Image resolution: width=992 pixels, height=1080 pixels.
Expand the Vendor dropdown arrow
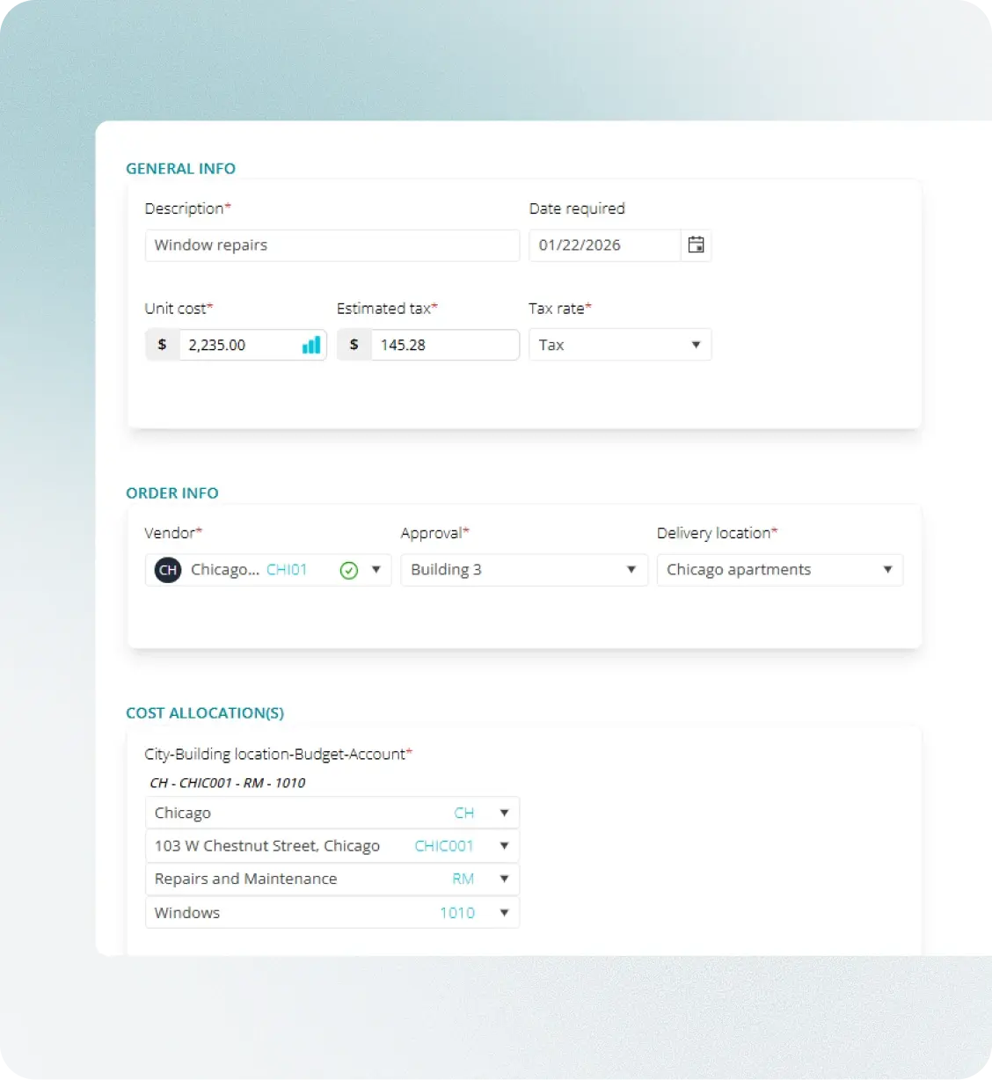(x=376, y=570)
